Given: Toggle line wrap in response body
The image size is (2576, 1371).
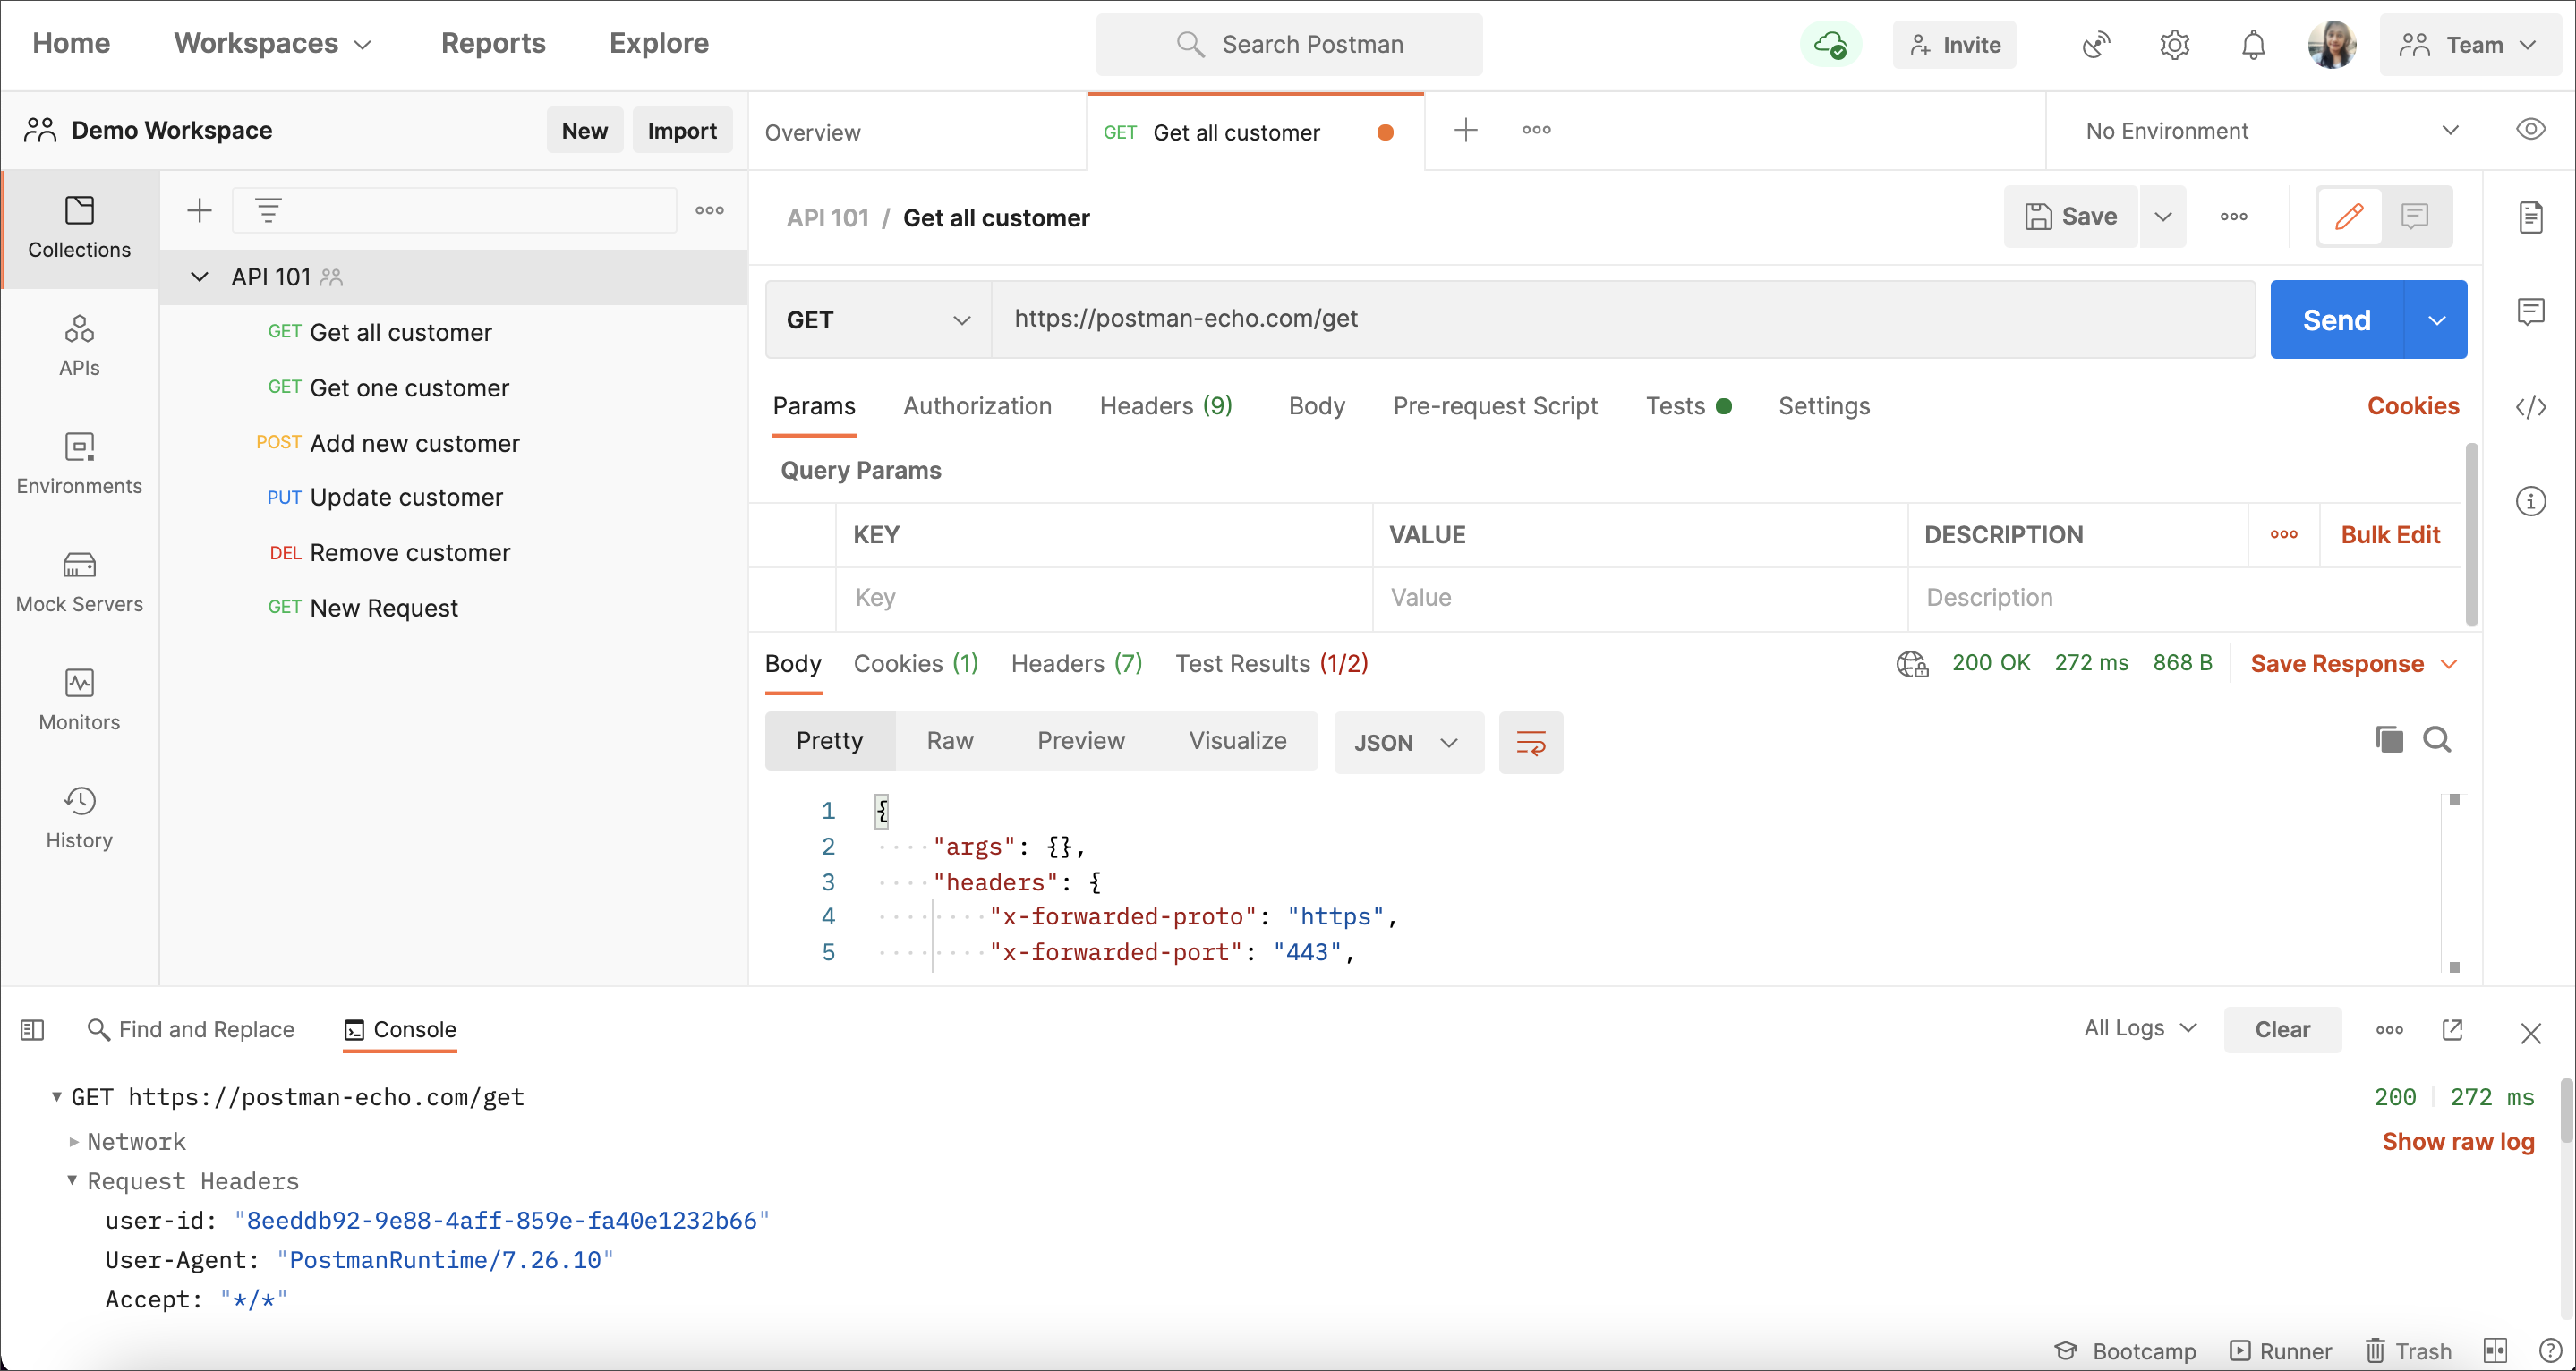Looking at the screenshot, I should coord(1530,743).
